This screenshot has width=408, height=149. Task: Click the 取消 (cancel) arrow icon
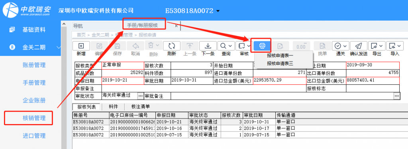[x=135, y=46]
